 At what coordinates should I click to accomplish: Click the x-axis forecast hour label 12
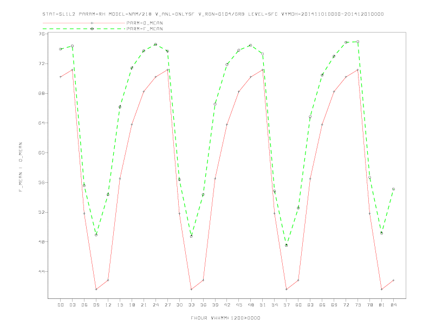click(108, 305)
